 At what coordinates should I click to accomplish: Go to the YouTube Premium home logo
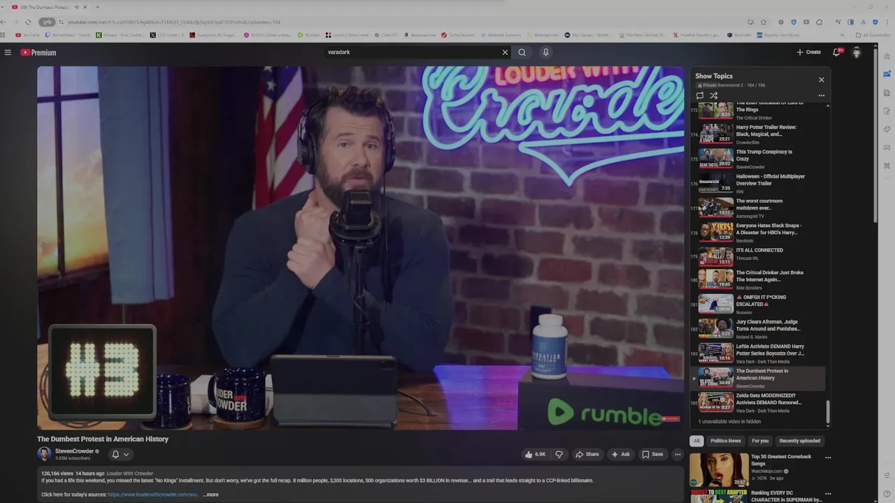[x=38, y=52]
